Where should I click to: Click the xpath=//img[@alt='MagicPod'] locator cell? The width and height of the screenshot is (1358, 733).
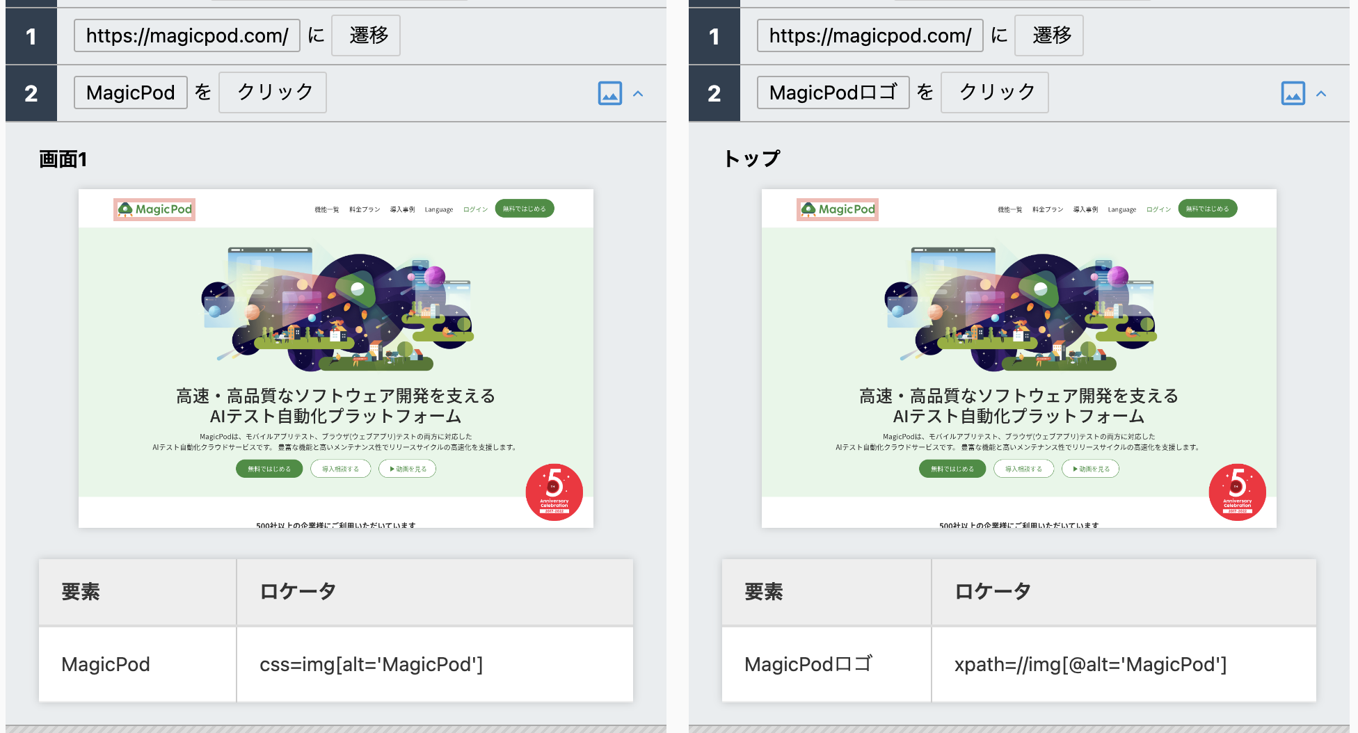[1124, 664]
